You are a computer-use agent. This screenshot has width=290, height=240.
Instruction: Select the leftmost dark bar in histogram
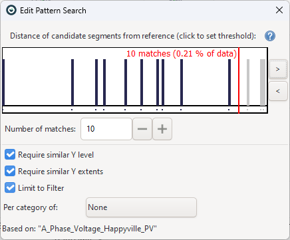pos(3,82)
